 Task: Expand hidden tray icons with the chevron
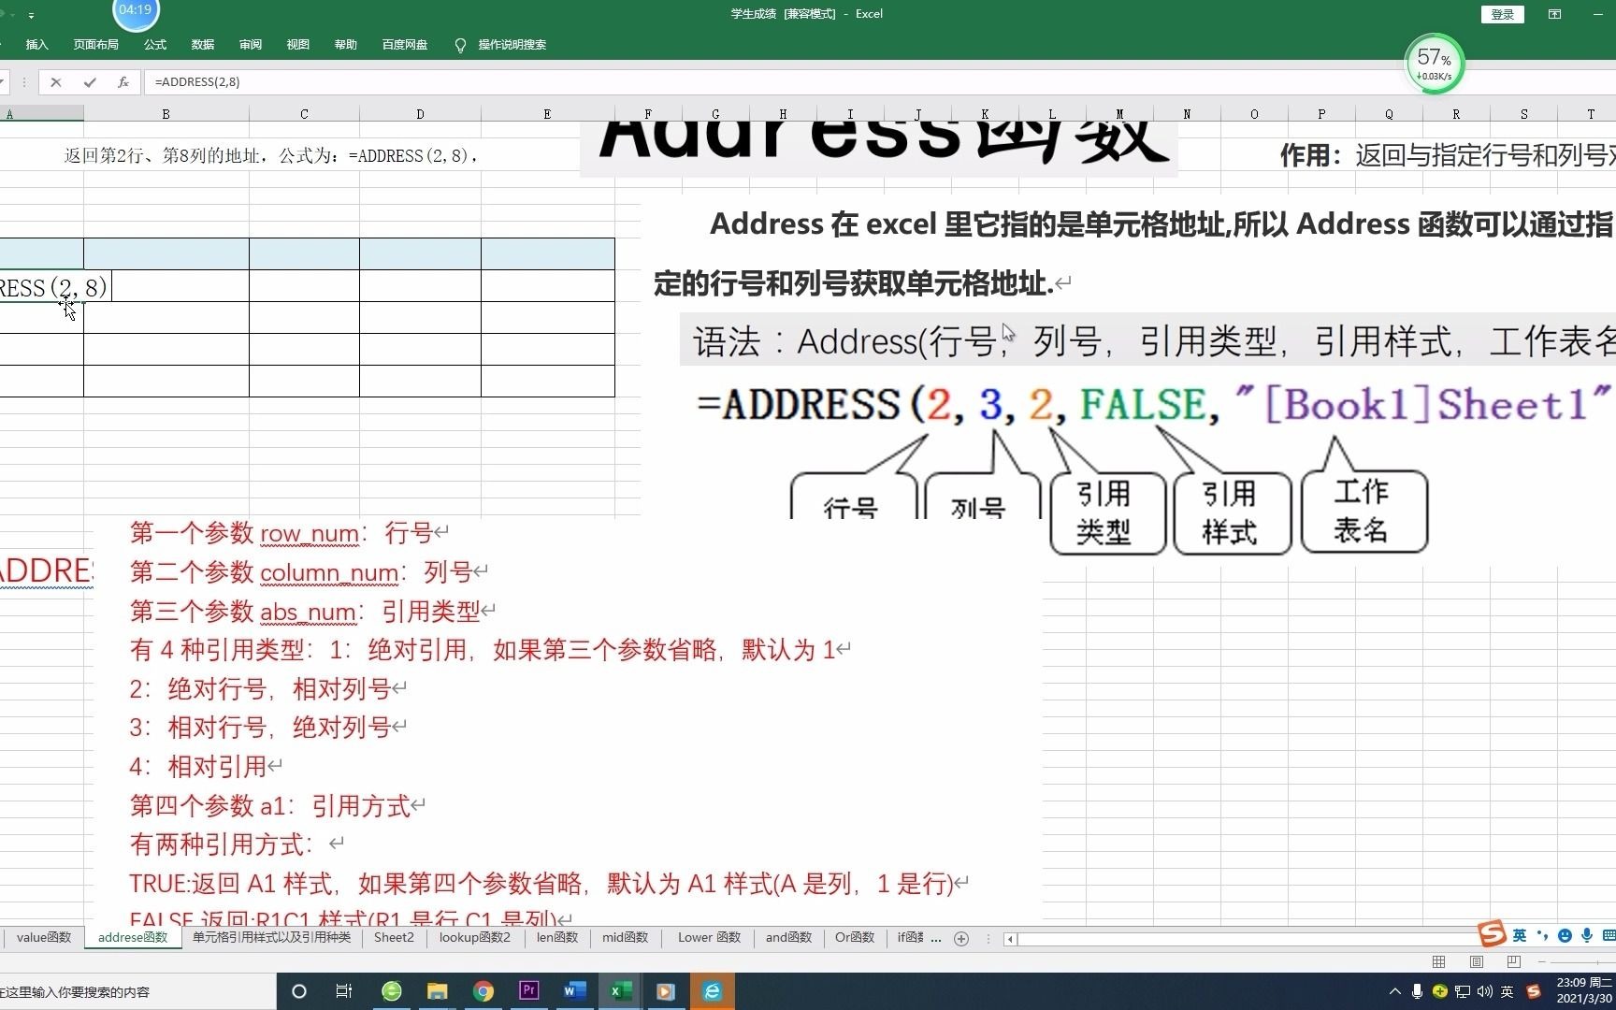pos(1394,991)
